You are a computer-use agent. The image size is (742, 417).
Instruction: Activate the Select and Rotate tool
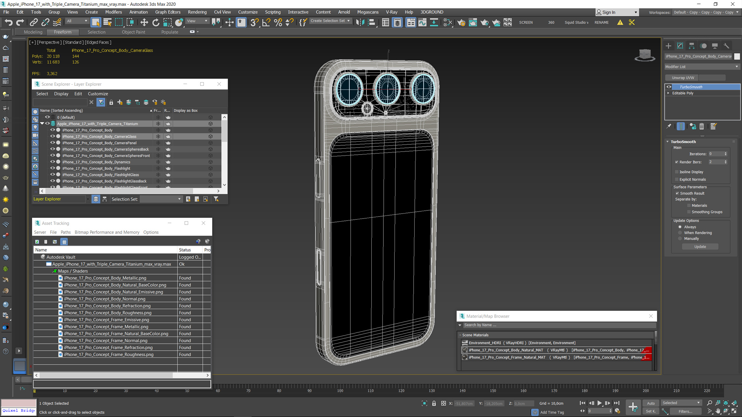pos(156,22)
